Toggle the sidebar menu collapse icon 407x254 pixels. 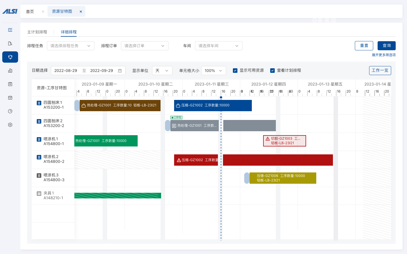click(x=10, y=30)
